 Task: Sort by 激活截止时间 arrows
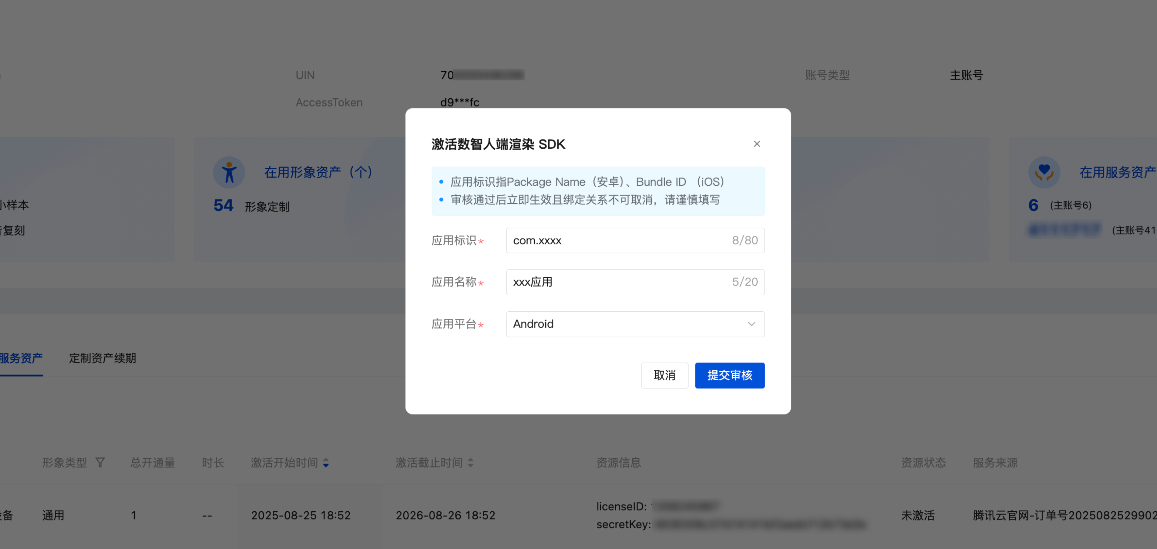click(x=470, y=462)
